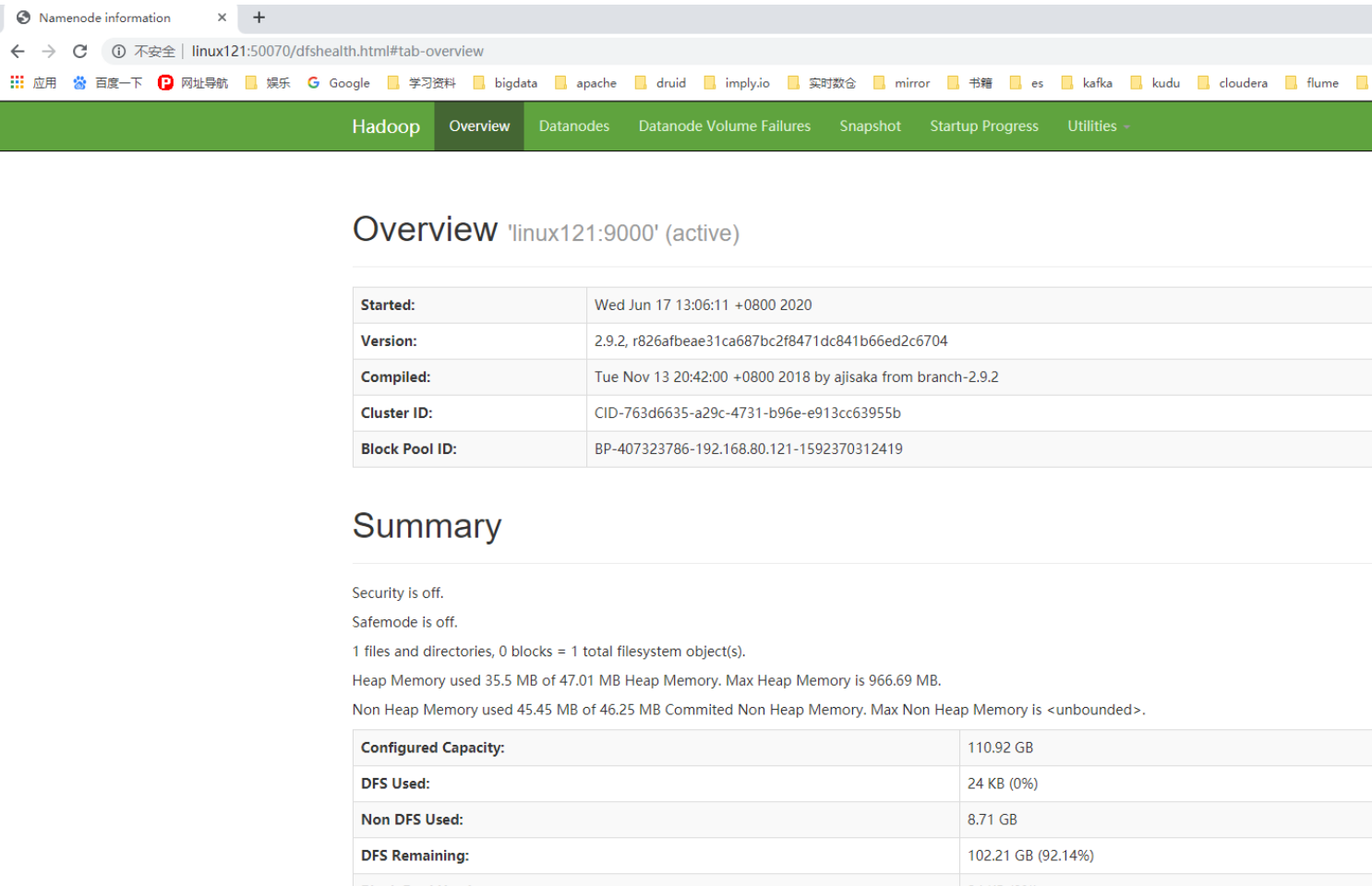The image size is (1372, 886).
Task: Open the es bookmark folder
Action: coord(1027,82)
